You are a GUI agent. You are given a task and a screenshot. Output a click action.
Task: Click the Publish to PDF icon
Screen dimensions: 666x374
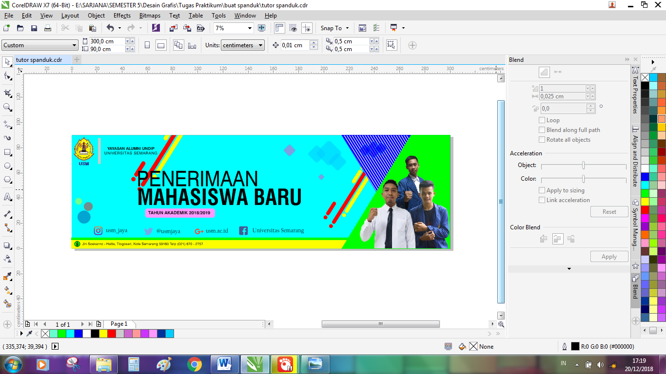click(x=200, y=28)
